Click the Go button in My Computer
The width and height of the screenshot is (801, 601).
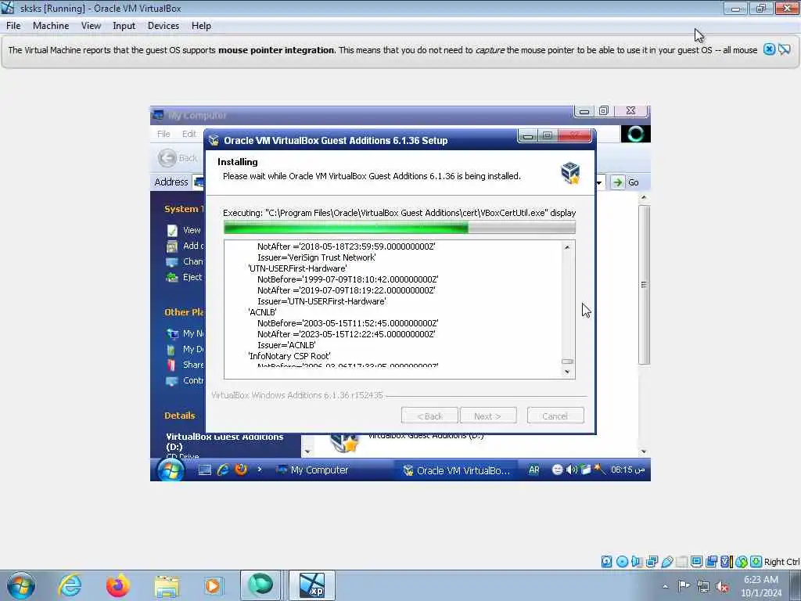tap(626, 182)
